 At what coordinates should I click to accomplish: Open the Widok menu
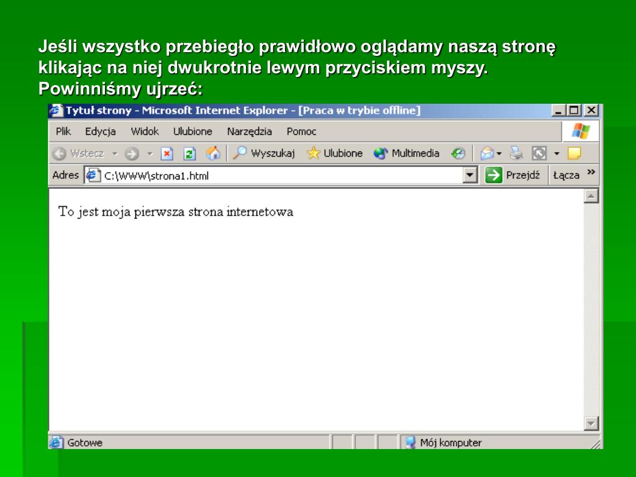point(144,132)
